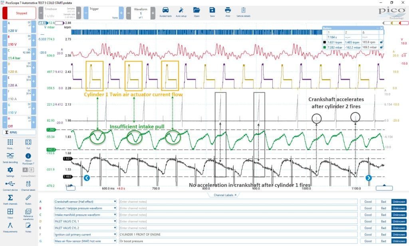
Task: Close the Channel Labels tab
Action: coord(235,195)
